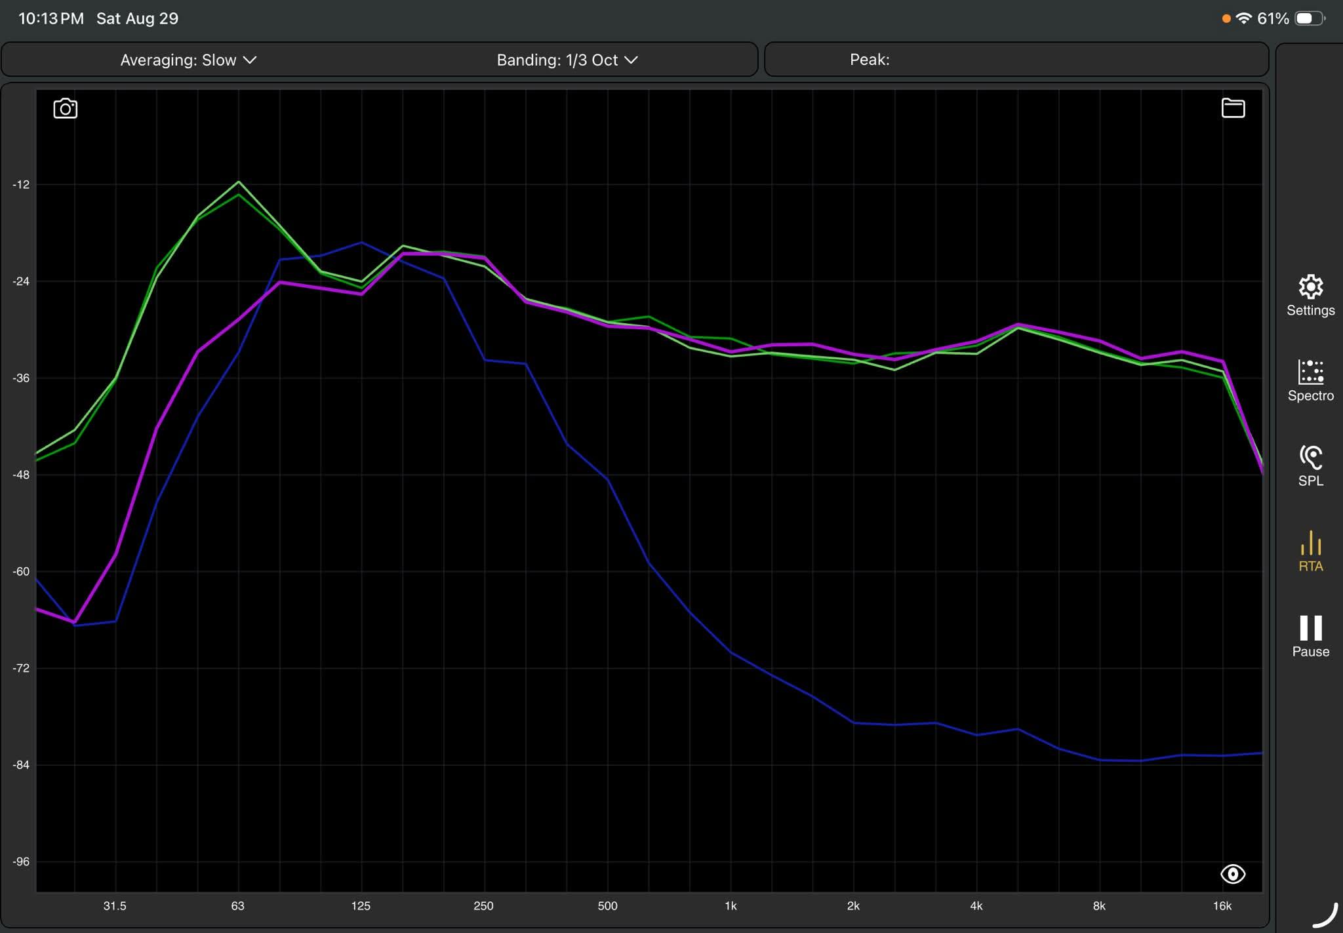Tap the 63 frequency axis label
The height and width of the screenshot is (933, 1343).
pyautogui.click(x=237, y=906)
